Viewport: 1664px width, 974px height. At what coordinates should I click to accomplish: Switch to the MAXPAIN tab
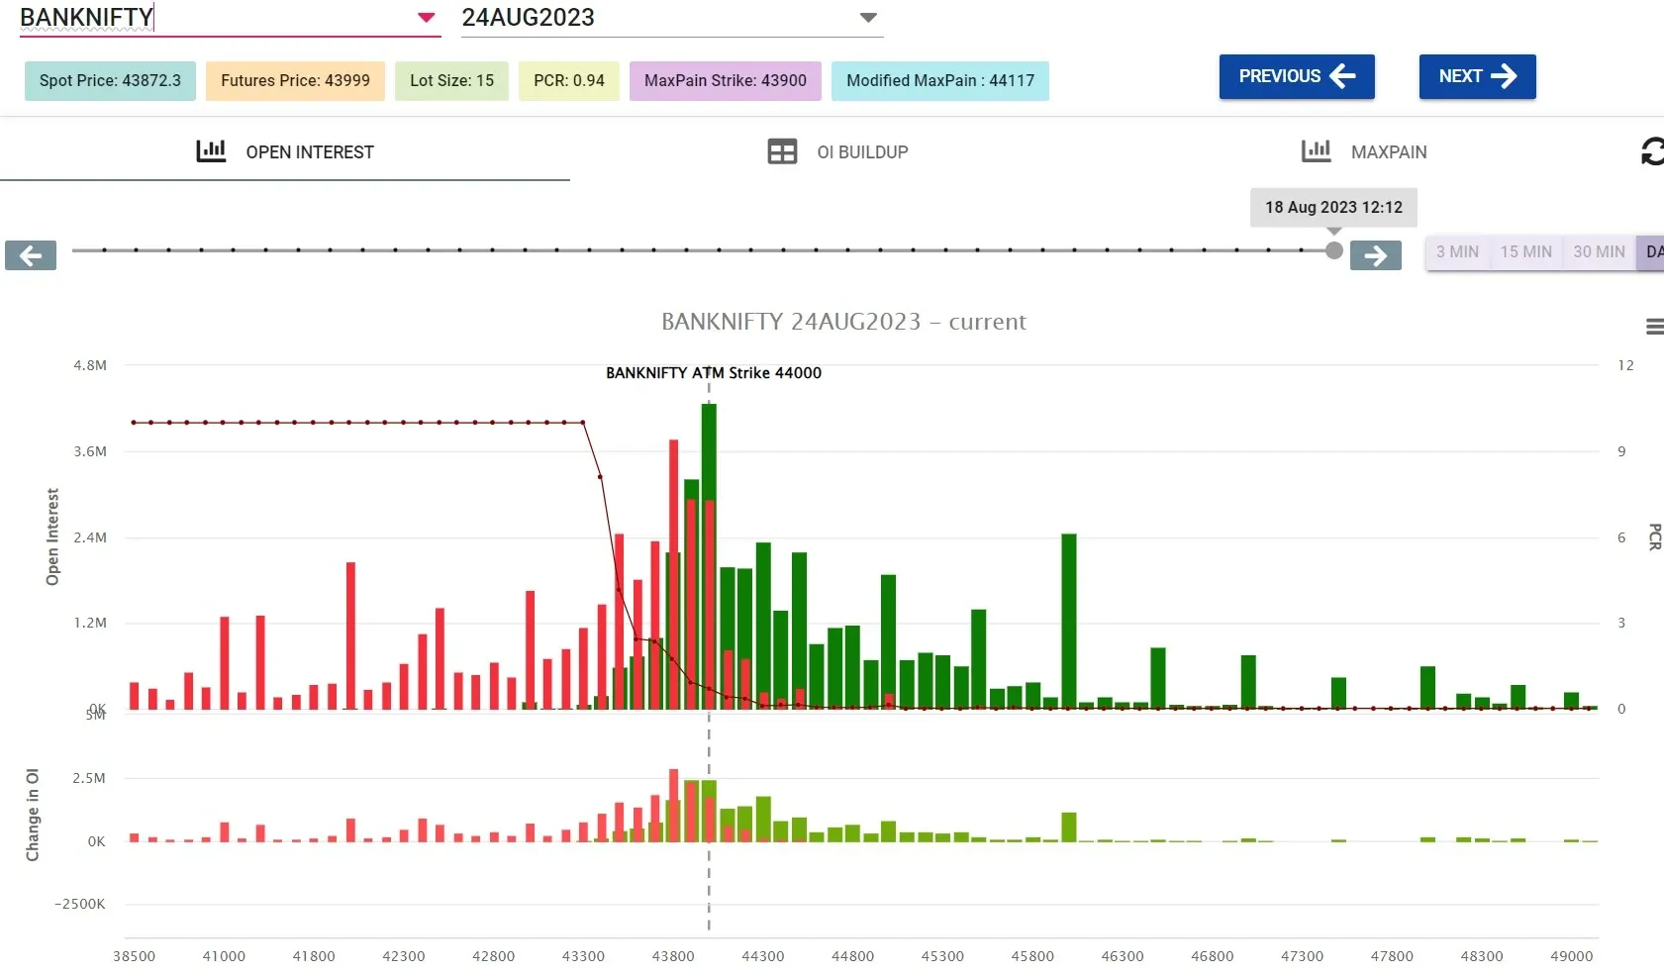(1364, 151)
